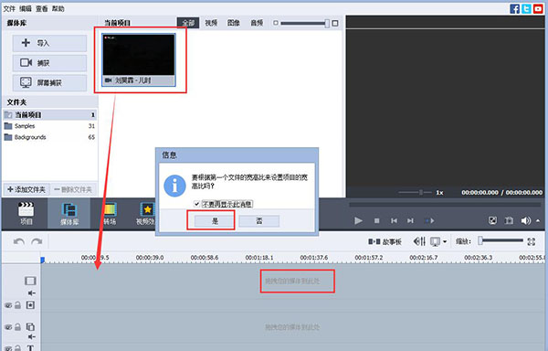Click the undo arrow icon
Viewport: 548px width, 351px height.
(19, 241)
